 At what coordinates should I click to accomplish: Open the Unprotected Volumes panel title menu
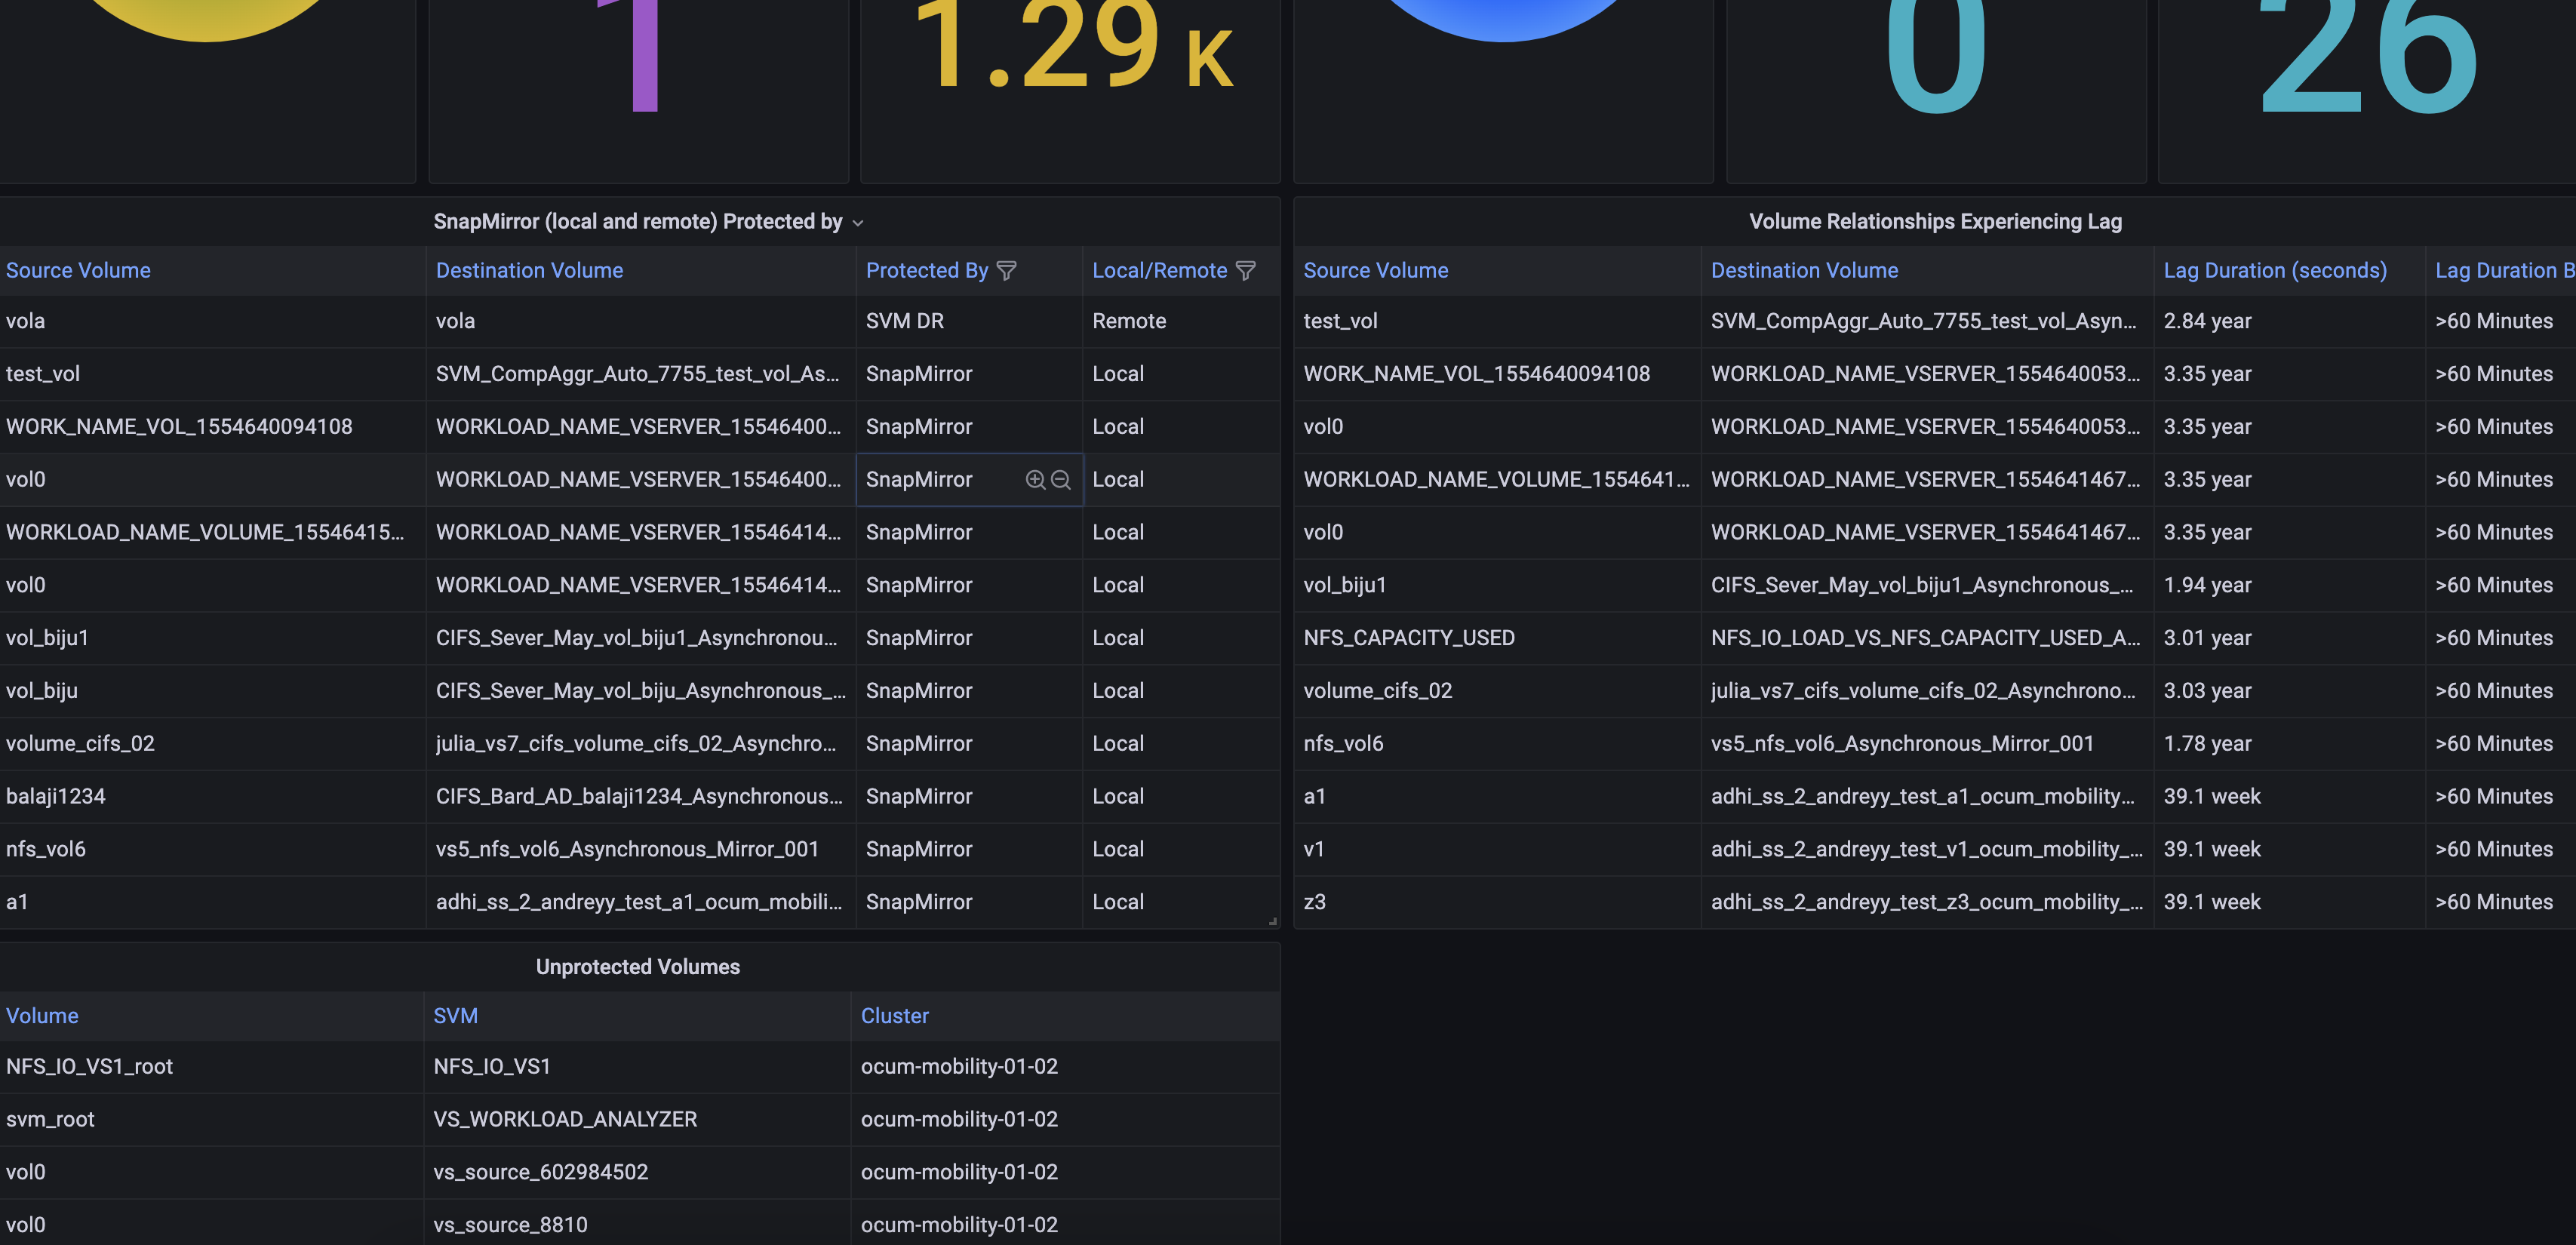click(x=637, y=967)
